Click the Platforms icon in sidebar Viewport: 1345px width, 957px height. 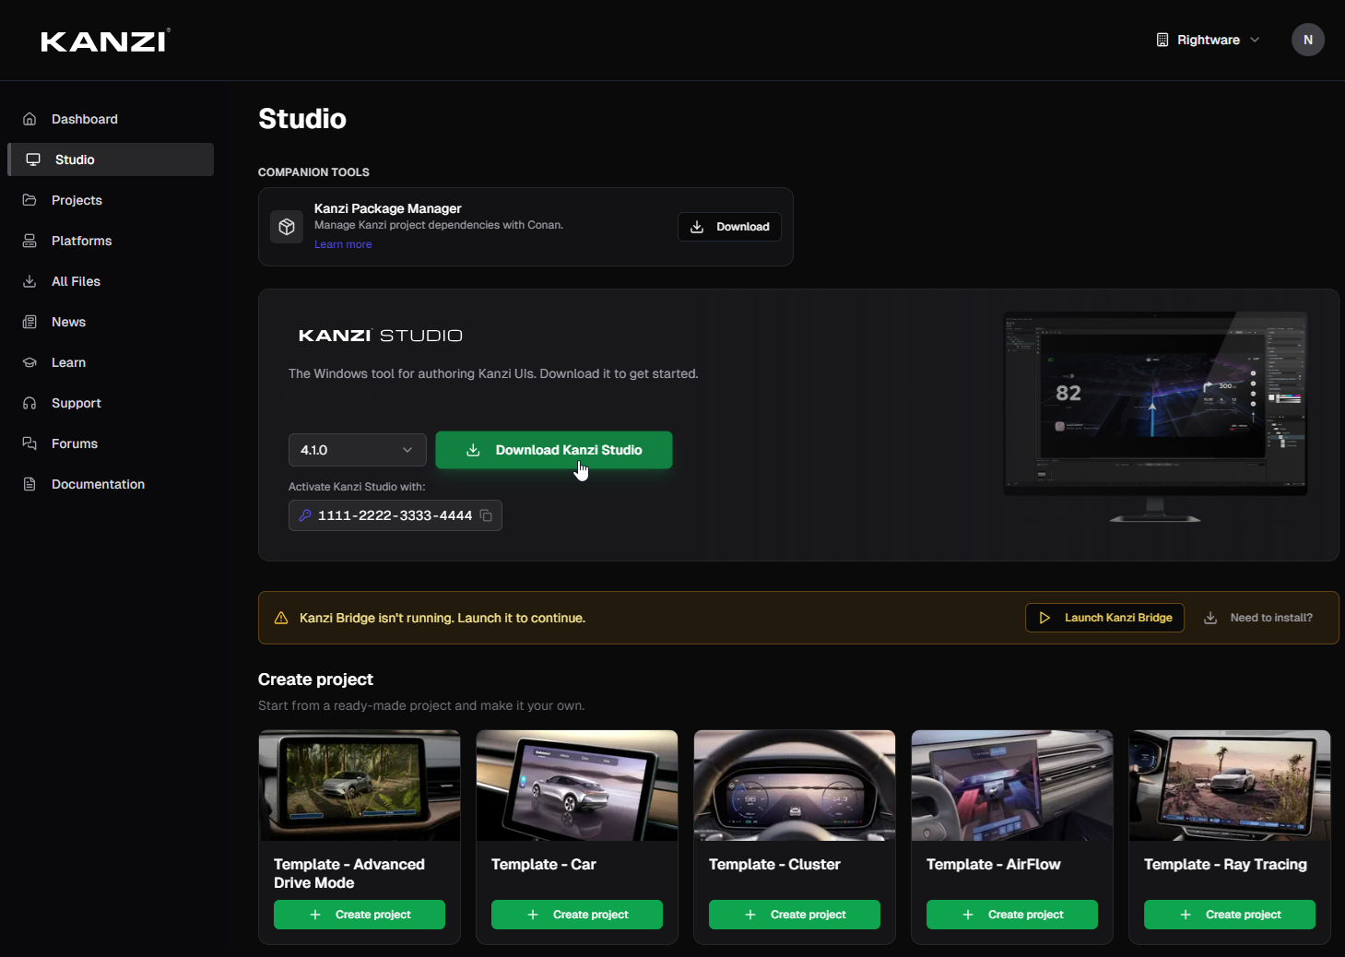29,241
